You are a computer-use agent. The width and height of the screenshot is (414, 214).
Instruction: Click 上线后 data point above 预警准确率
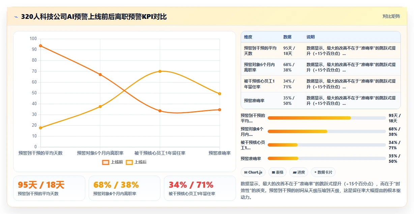click(x=219, y=94)
